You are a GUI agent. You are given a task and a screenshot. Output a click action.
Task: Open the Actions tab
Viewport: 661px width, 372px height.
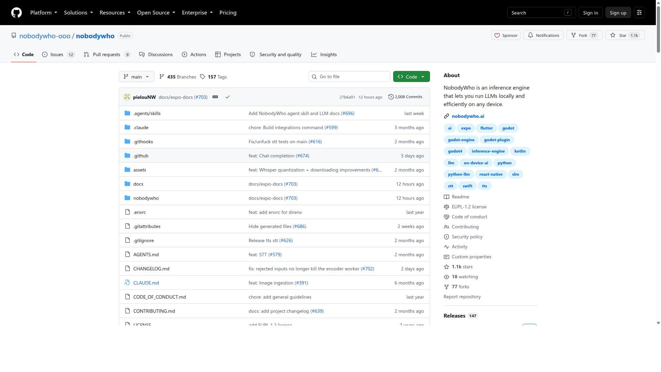tap(194, 54)
